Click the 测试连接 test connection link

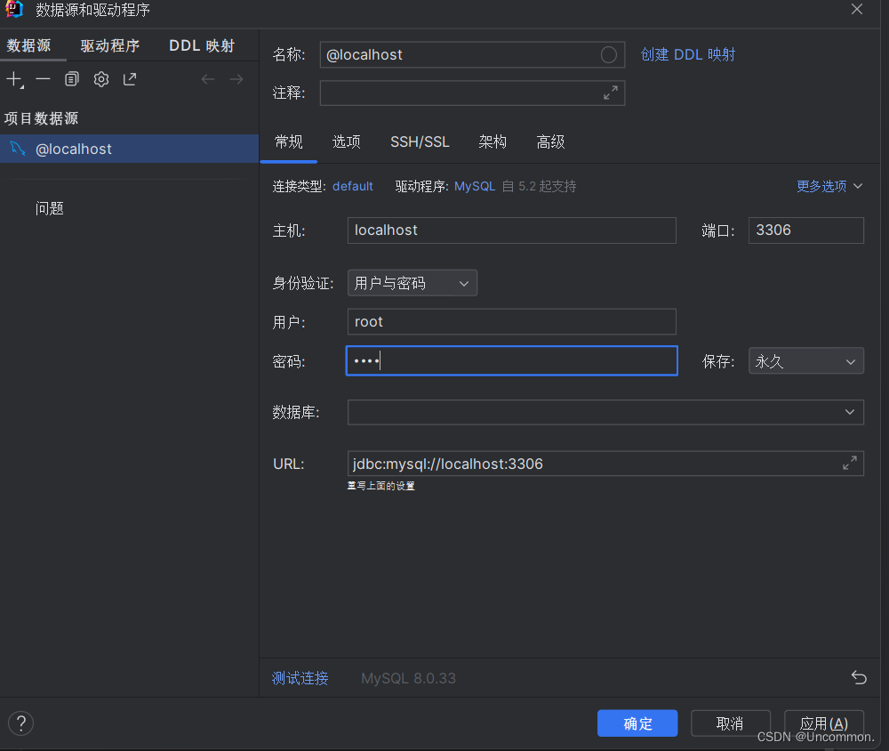(300, 677)
